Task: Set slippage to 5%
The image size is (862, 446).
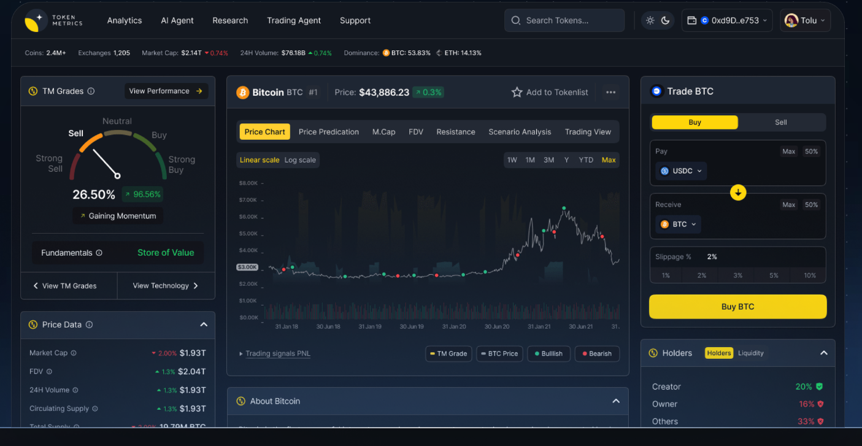Action: tap(774, 275)
